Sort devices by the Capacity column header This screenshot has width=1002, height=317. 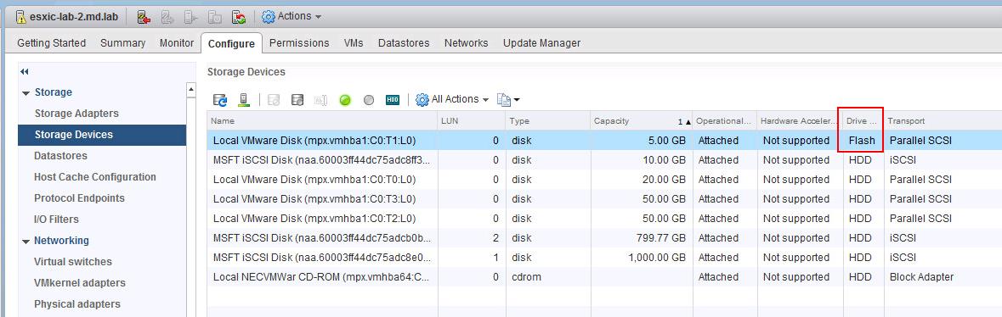[x=641, y=120]
